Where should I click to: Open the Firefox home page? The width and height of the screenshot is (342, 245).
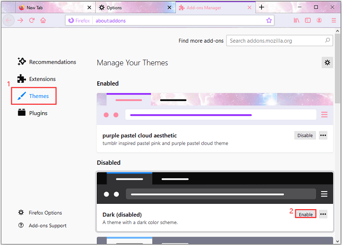pos(43,21)
